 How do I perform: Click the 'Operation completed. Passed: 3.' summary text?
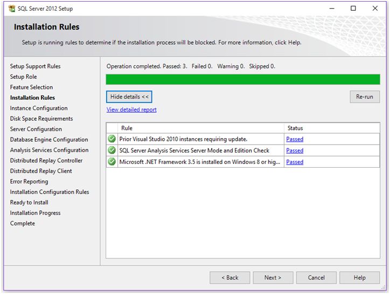[147, 66]
